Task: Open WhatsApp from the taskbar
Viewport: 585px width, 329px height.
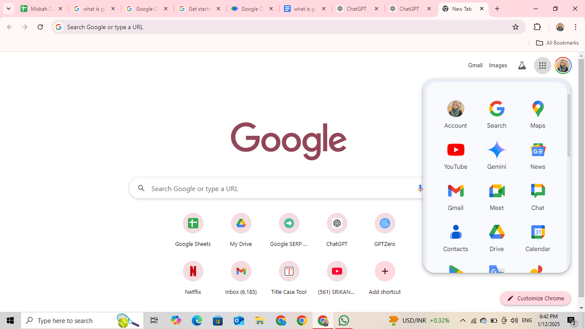Action: pyautogui.click(x=343, y=320)
